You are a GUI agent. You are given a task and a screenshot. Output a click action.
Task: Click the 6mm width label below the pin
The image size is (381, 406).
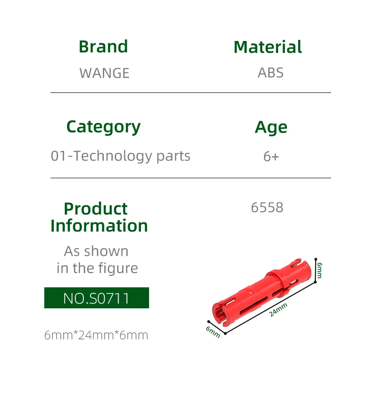(213, 331)
